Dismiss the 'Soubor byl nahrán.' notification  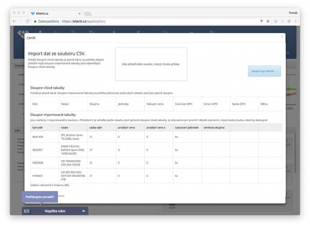[277, 71]
